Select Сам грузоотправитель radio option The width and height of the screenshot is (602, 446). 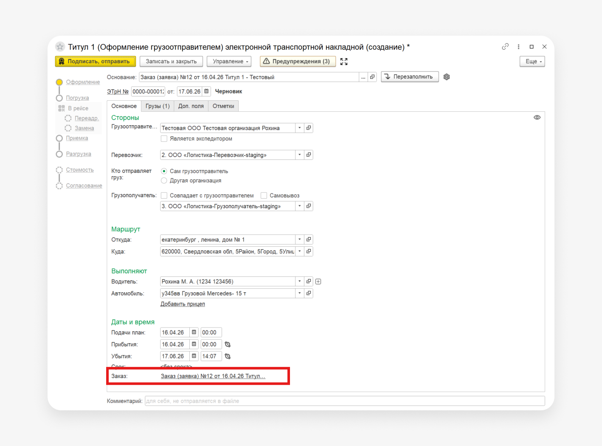(164, 171)
